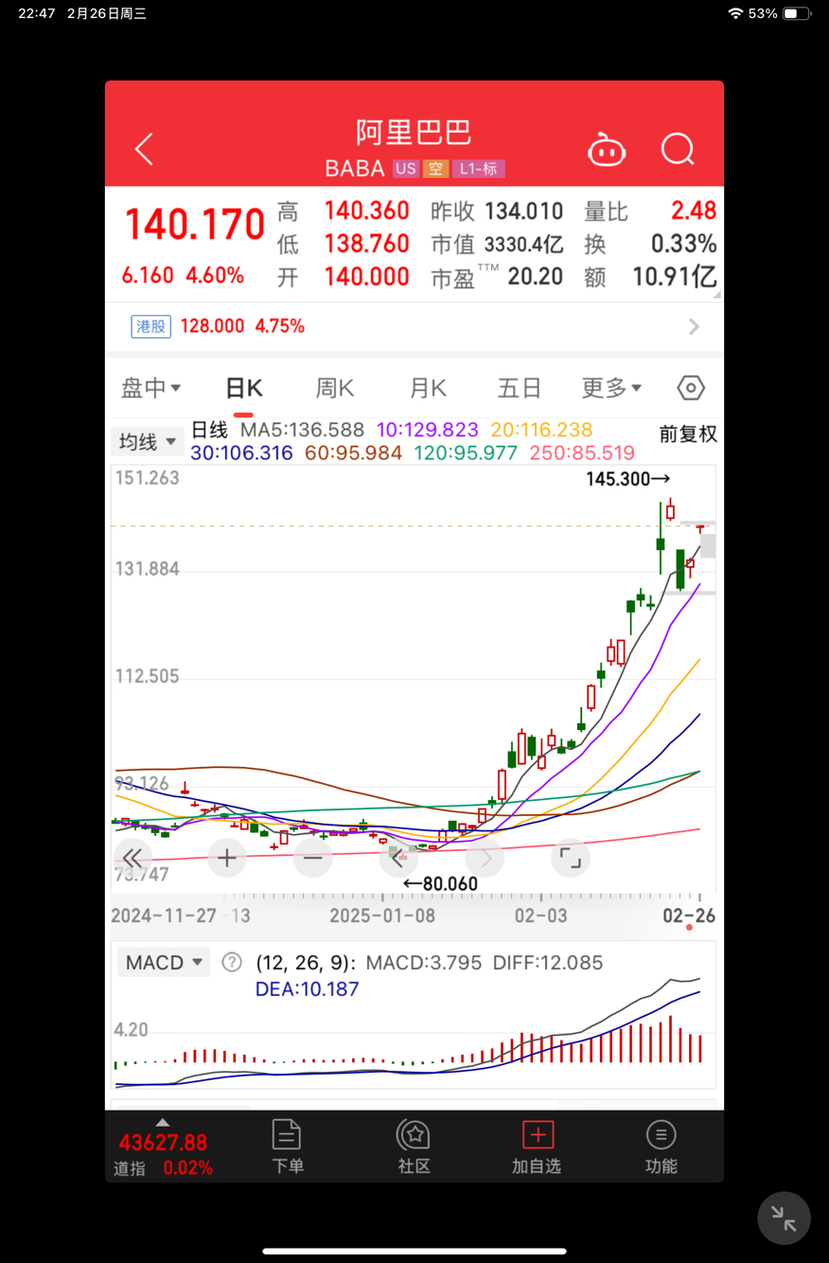This screenshot has width=829, height=1263.
Task: Tap the US market tag
Action: tap(406, 169)
